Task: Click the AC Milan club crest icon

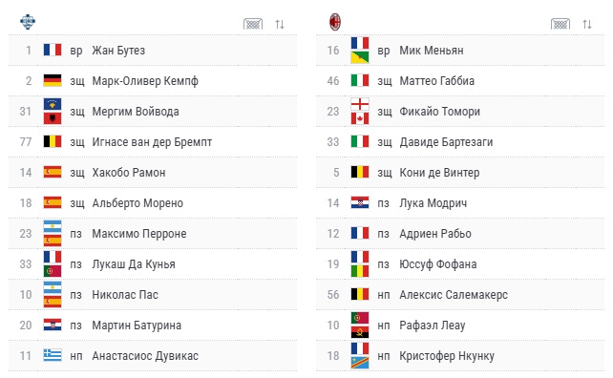Action: [334, 22]
